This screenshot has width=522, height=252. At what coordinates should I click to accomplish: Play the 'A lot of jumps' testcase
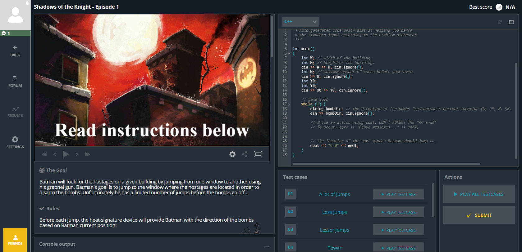399,194
